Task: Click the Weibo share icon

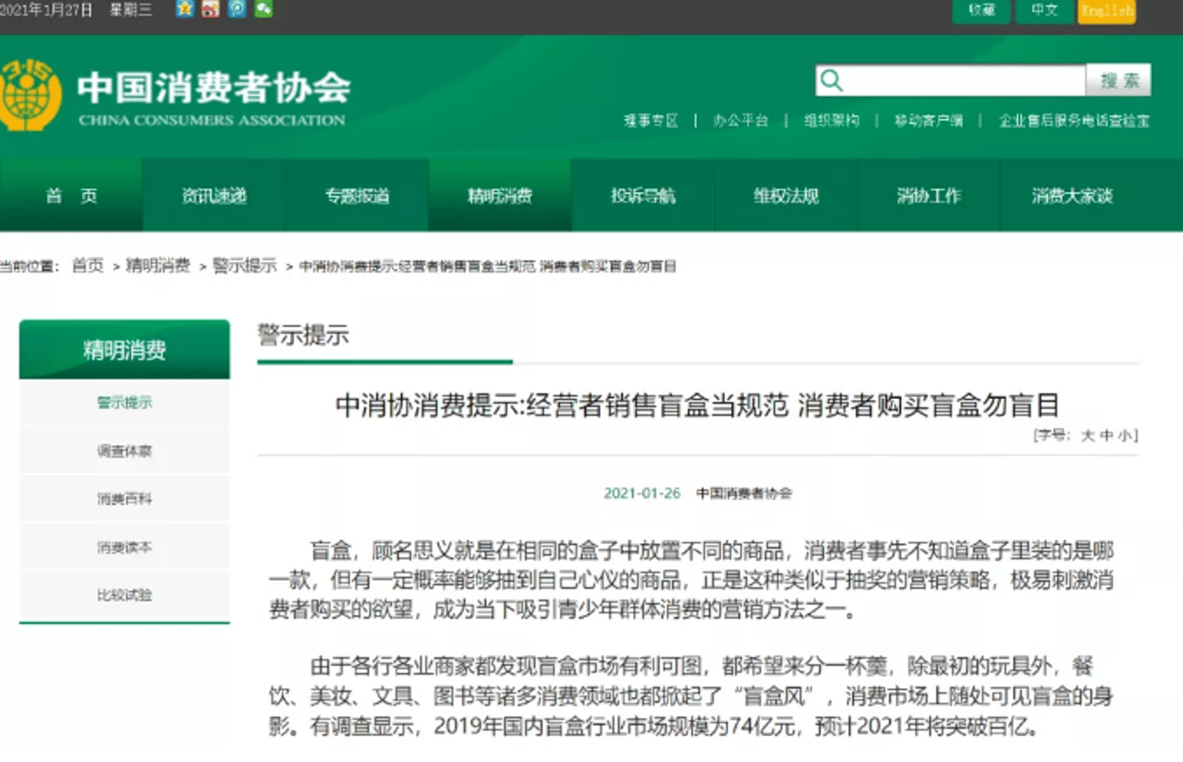Action: [x=212, y=9]
